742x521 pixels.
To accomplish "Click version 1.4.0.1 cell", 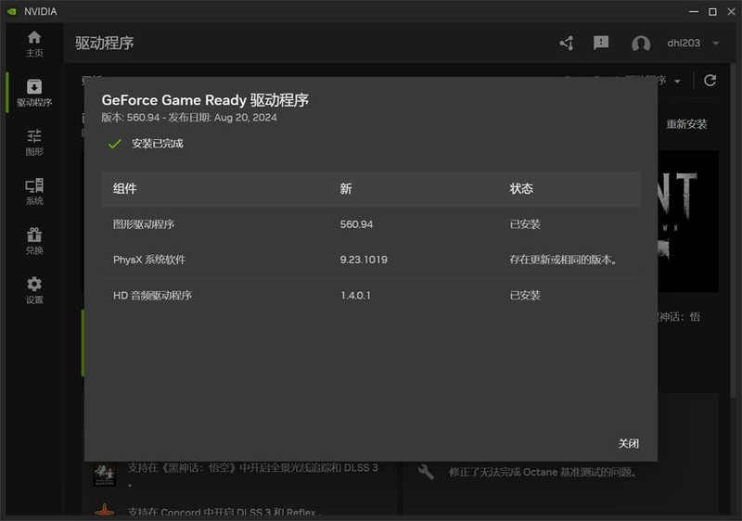I will (x=355, y=296).
